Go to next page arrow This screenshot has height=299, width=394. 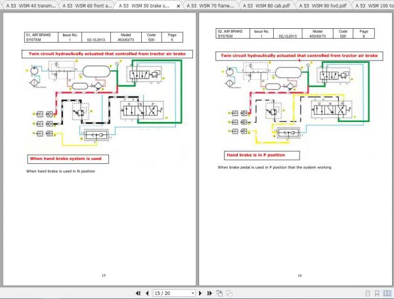point(200,293)
